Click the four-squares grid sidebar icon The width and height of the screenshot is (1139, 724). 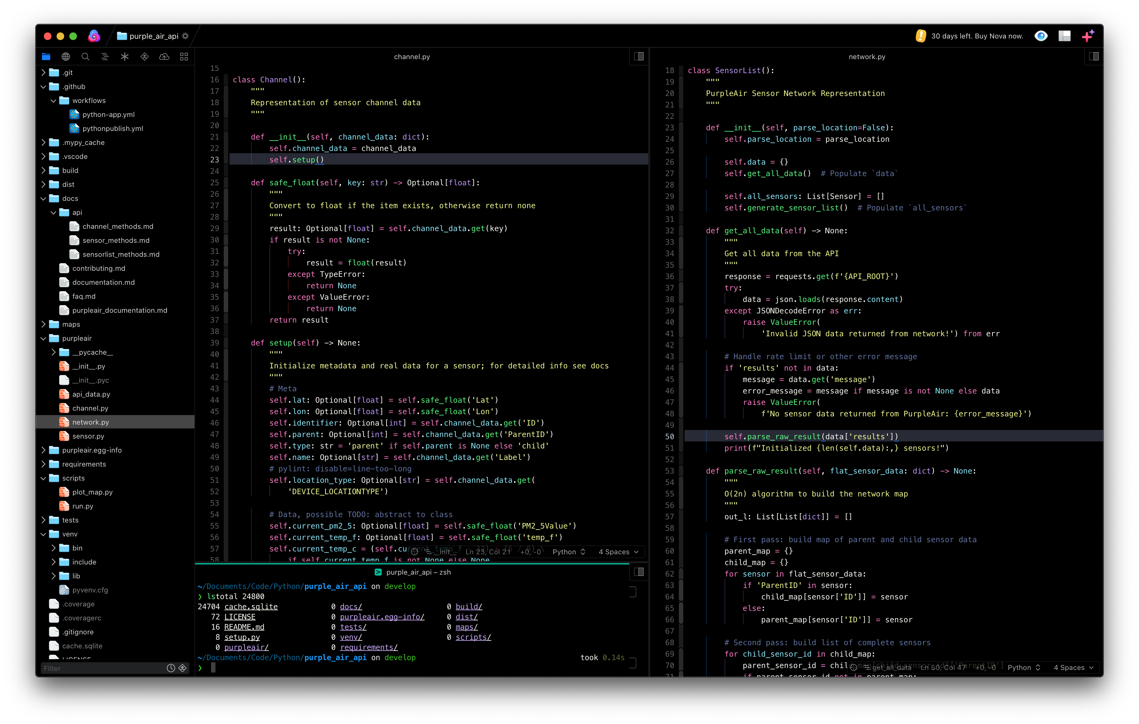click(184, 57)
